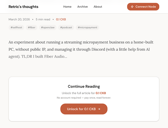This screenshot has height=128, width=168.
Task: Click 0.1 CKB in the unlock description
Action: (x=101, y=93)
